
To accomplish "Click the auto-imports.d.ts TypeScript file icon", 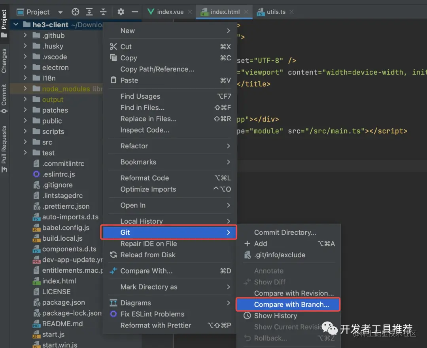I will (x=36, y=217).
